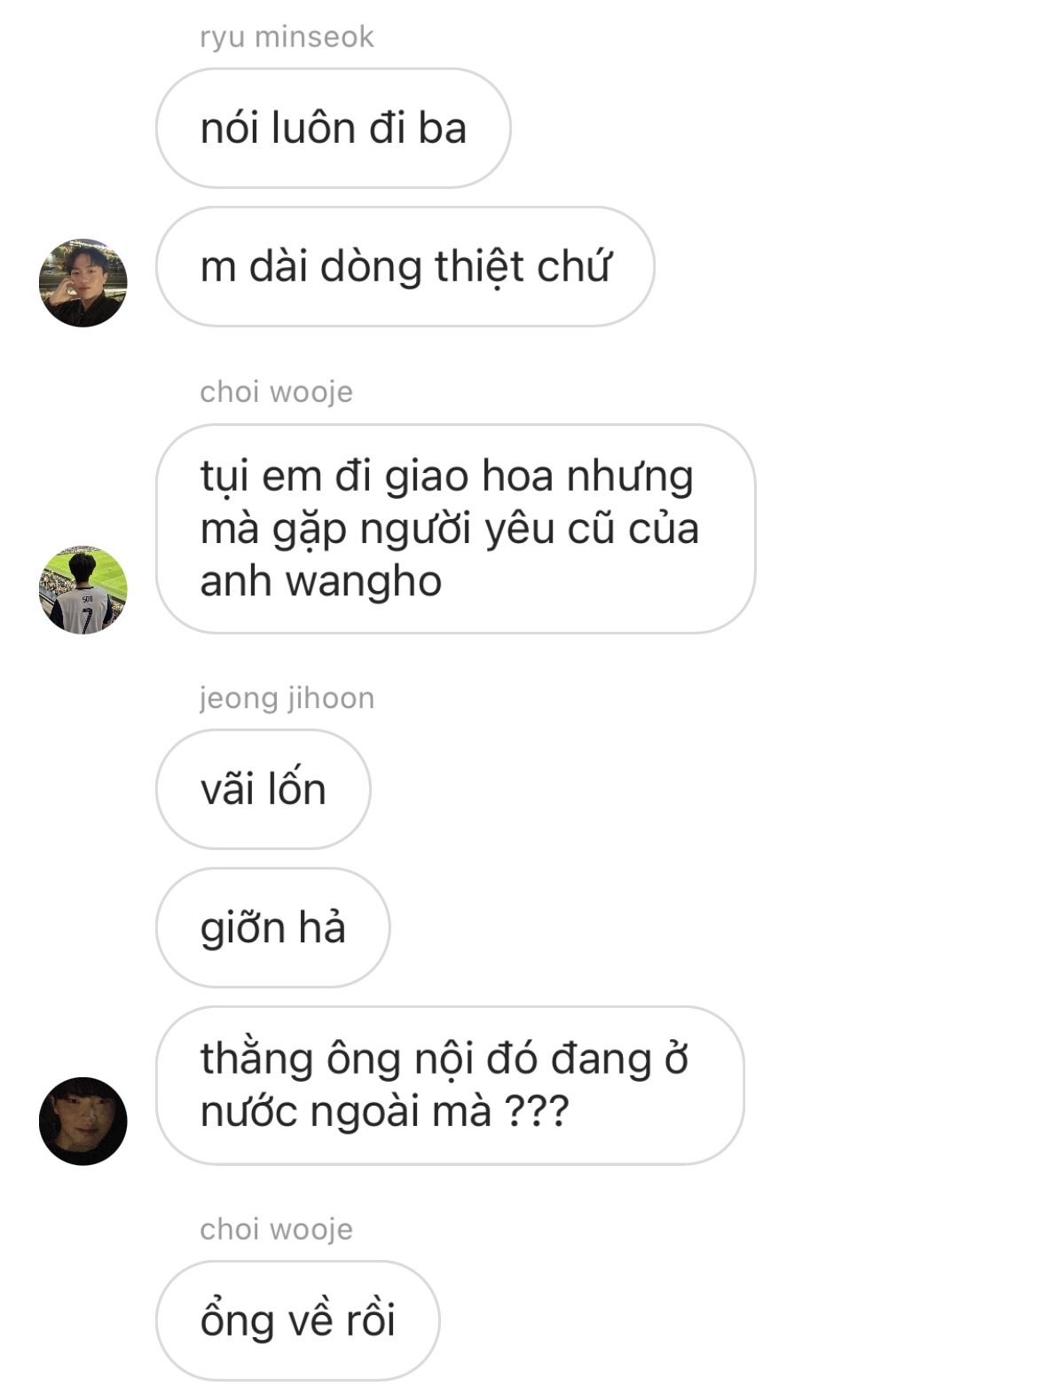
Task: Select the "giỡn hả" message bubble
Action: coord(273,927)
